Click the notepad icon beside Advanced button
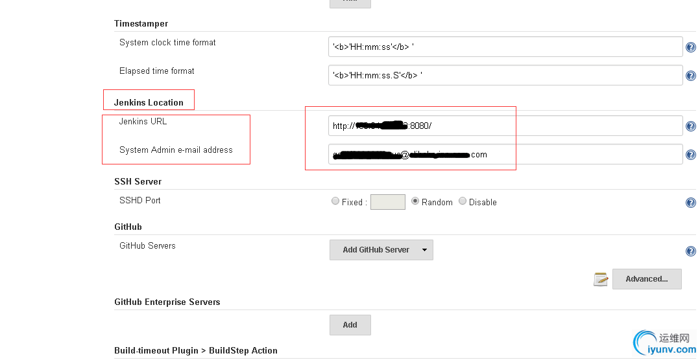This screenshot has width=700, height=360. (601, 279)
